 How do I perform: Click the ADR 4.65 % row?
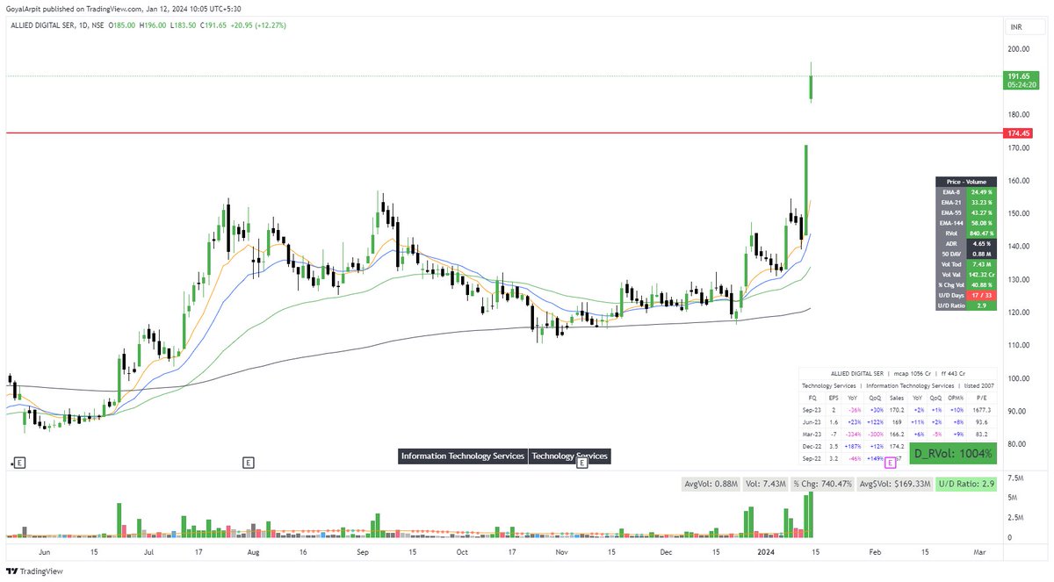[966, 244]
